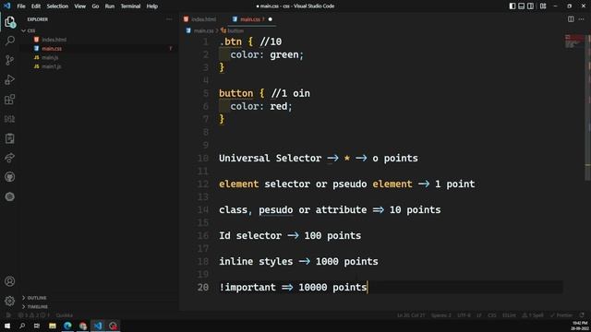This screenshot has width=591, height=332.
Task: Open the Source Control view
Action: pos(10,60)
